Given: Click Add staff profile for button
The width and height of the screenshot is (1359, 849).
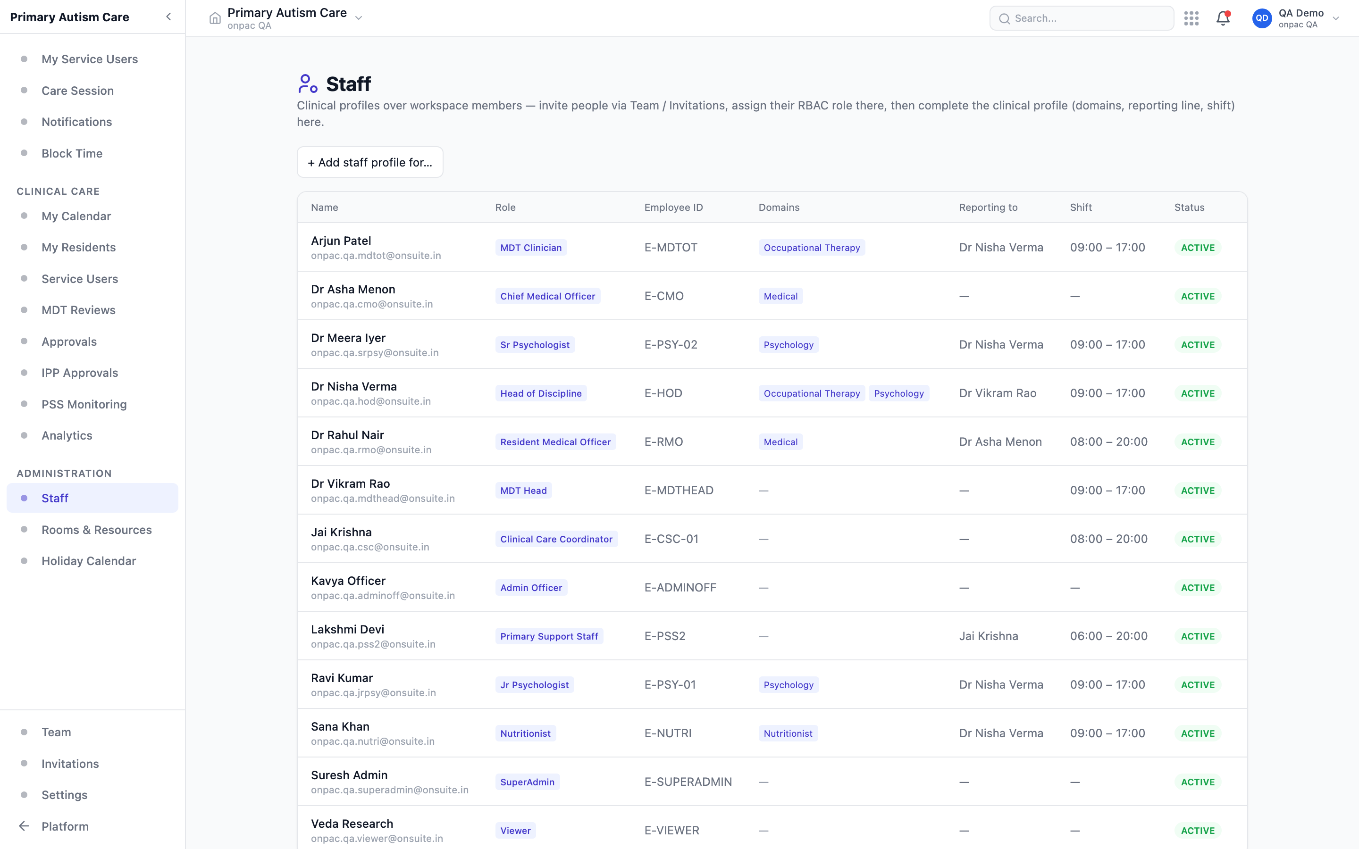Looking at the screenshot, I should [x=369, y=162].
